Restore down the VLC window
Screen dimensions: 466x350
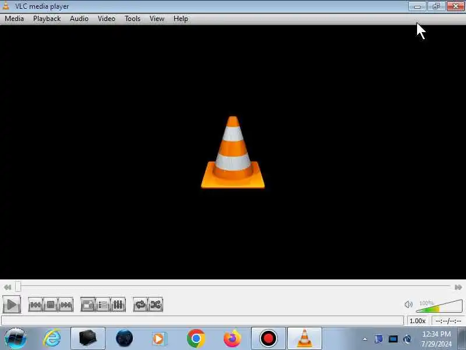[x=436, y=6]
